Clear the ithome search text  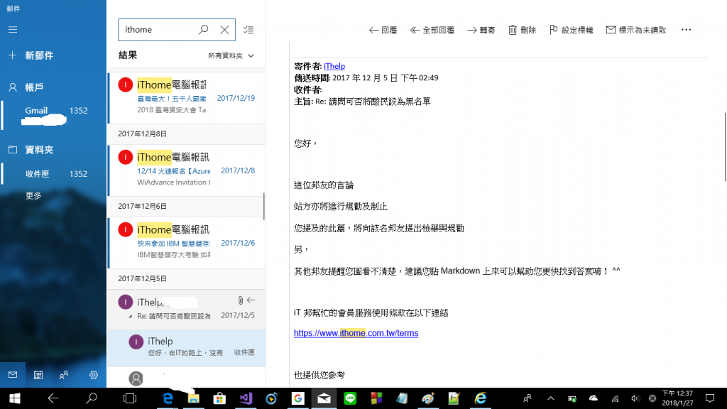224,30
